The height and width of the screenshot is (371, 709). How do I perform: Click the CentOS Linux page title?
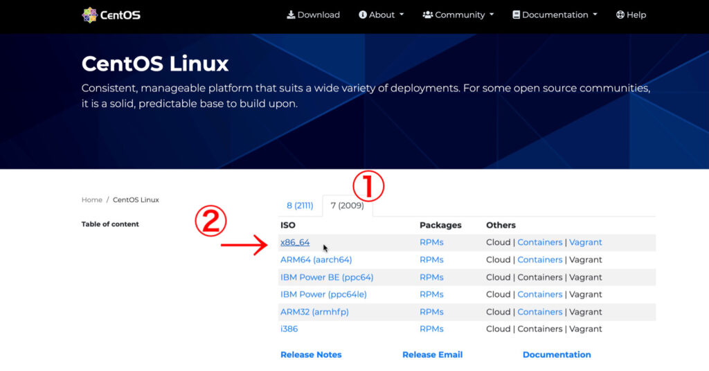coord(155,64)
